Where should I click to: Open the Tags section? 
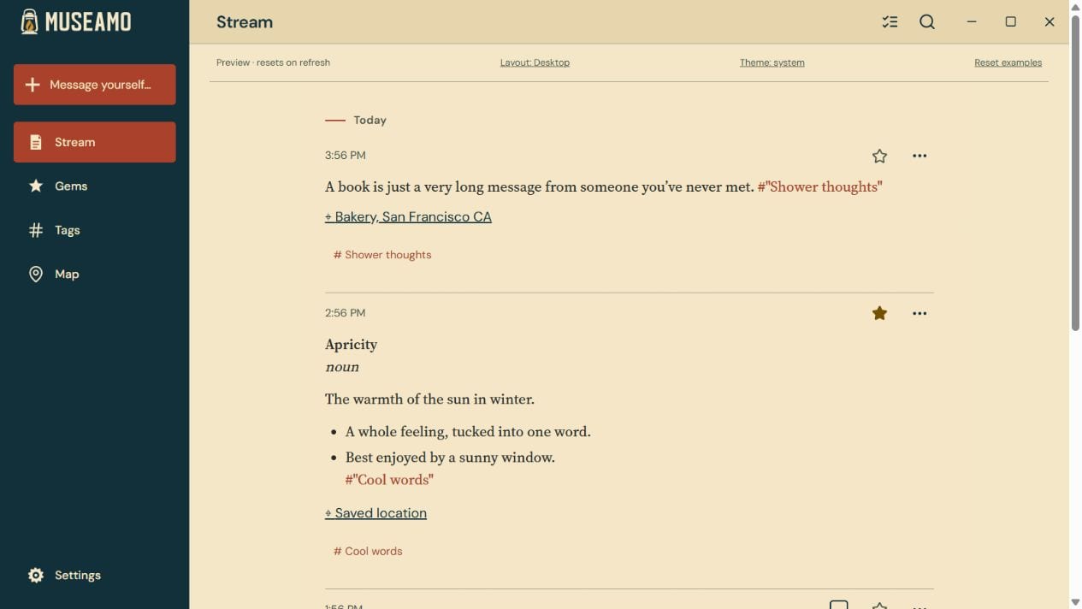(x=95, y=230)
